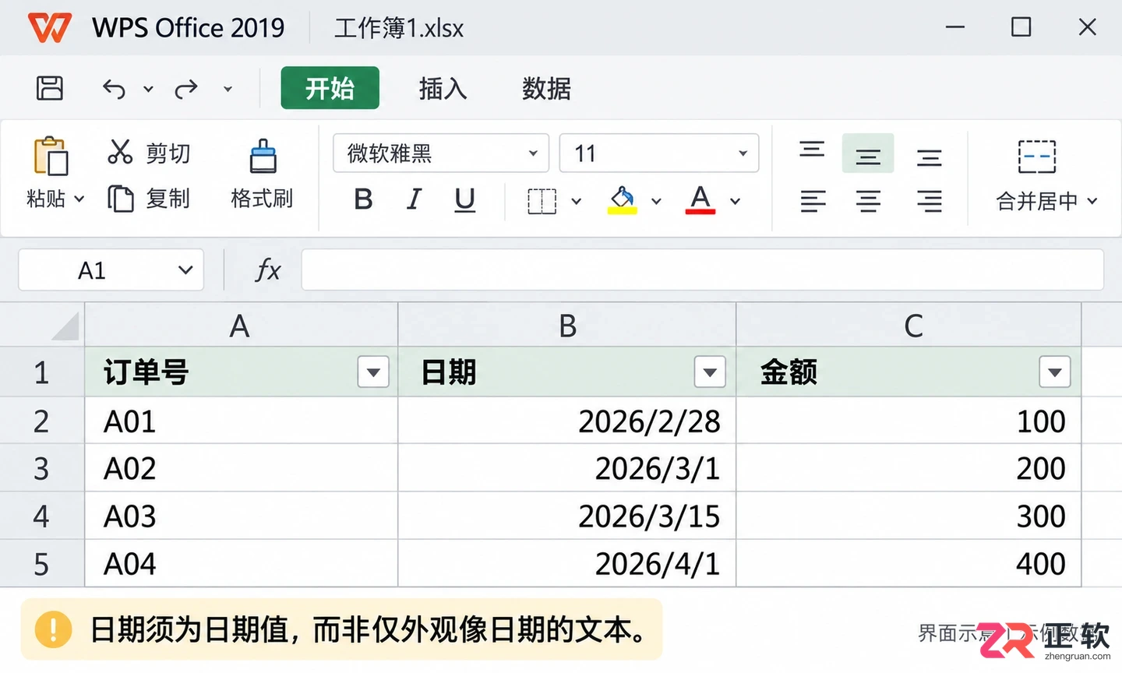Open the 日期 column filter dropdown
The width and height of the screenshot is (1122, 673).
point(710,372)
